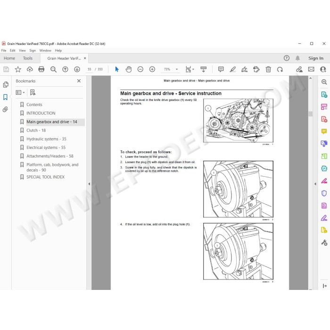Open the zoom percentage dropdown
Image resolution: width=330 pixels, height=330 pixels.
[x=177, y=69]
